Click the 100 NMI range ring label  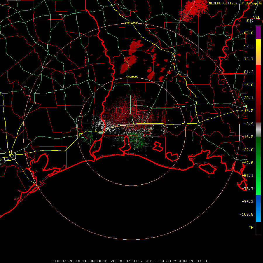(131, 23)
